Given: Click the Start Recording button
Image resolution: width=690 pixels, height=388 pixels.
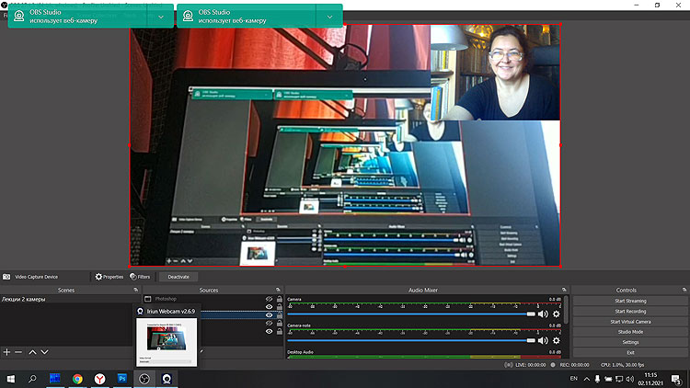Looking at the screenshot, I should (630, 311).
